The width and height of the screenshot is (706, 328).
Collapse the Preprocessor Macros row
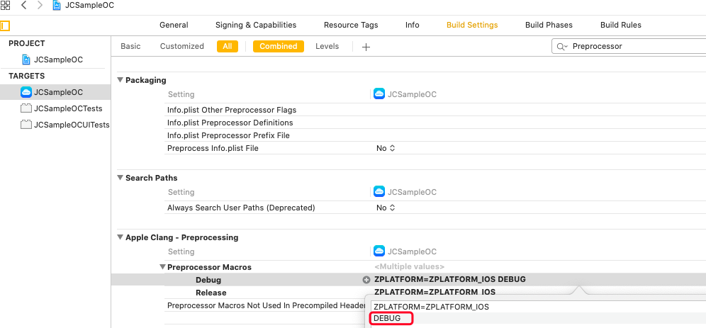tap(162, 267)
